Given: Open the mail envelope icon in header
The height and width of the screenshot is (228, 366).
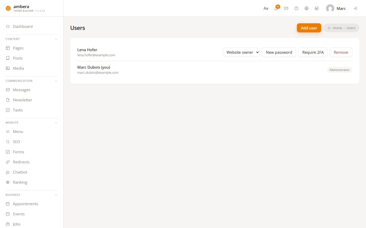Looking at the screenshot, I should [x=286, y=8].
